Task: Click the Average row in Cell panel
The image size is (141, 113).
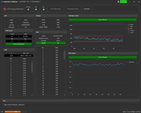Action: pyautogui.click(x=51, y=41)
